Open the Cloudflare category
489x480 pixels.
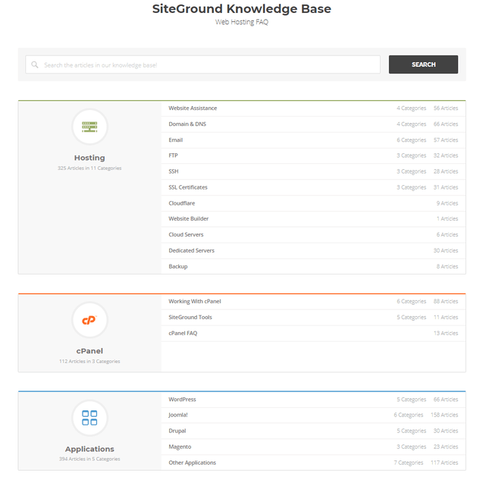[182, 203]
